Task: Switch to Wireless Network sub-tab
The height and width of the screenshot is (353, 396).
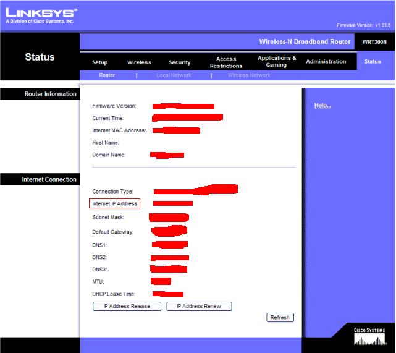Action: (249, 75)
